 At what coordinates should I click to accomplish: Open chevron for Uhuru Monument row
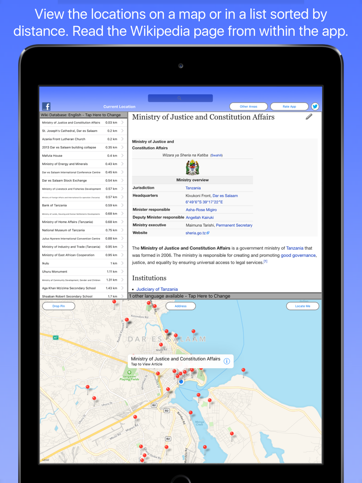pyautogui.click(x=122, y=272)
